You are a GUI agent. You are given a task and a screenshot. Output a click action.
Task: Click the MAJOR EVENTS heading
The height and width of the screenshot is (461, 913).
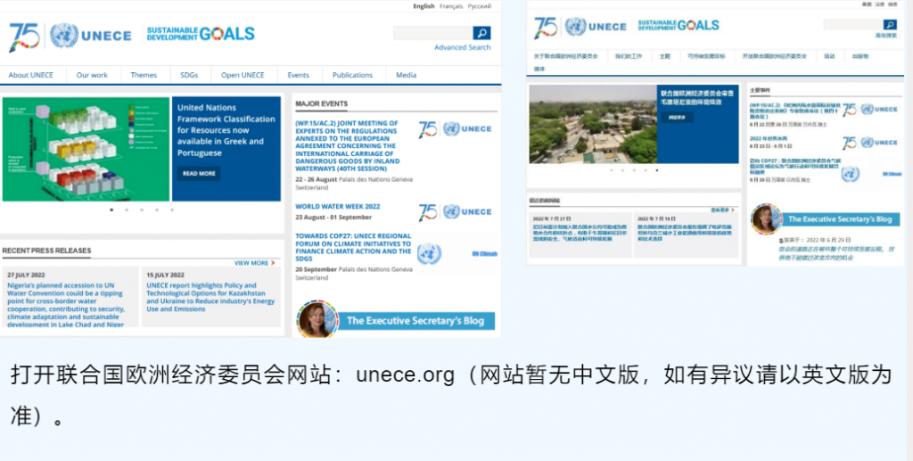point(321,104)
